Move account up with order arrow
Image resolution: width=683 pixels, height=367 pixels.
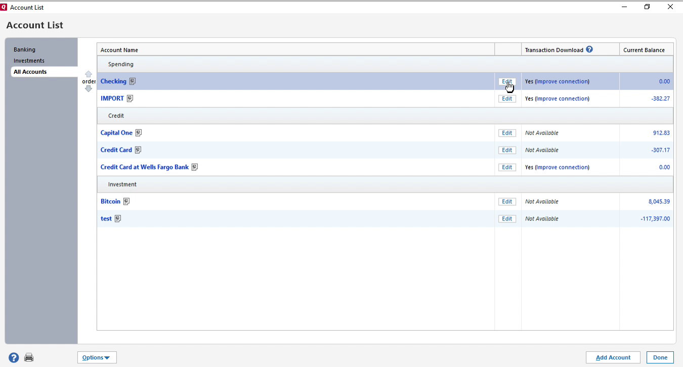(x=89, y=74)
